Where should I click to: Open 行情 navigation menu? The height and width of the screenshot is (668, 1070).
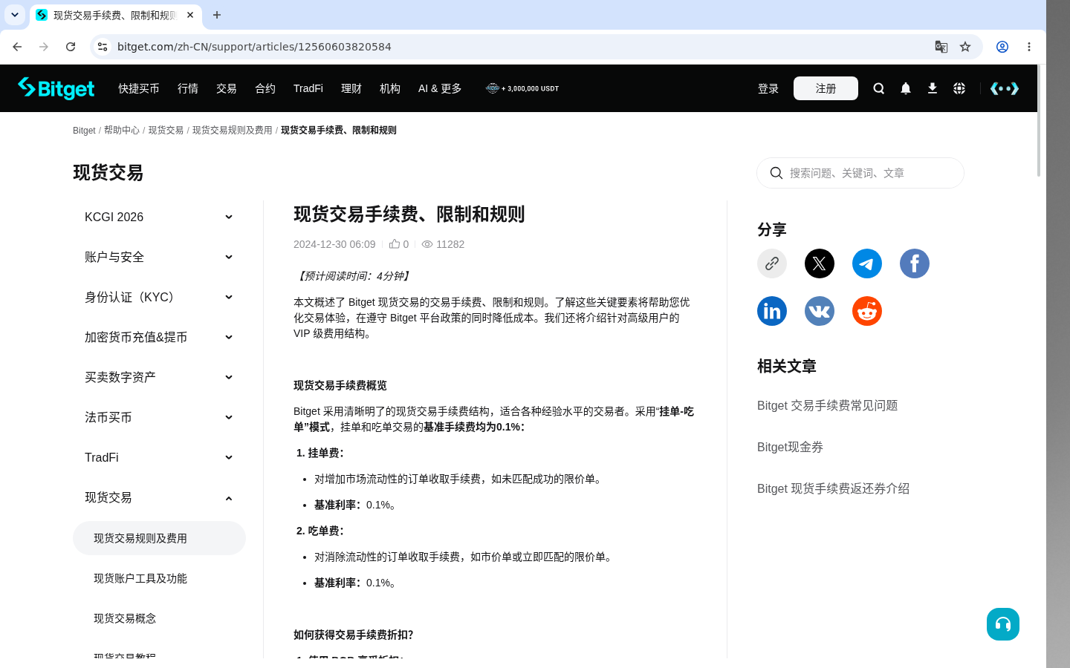point(188,88)
